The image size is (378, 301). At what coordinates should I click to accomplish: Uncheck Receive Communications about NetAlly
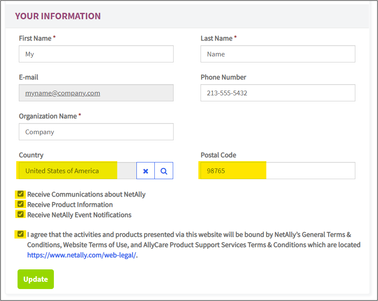coord(21,194)
